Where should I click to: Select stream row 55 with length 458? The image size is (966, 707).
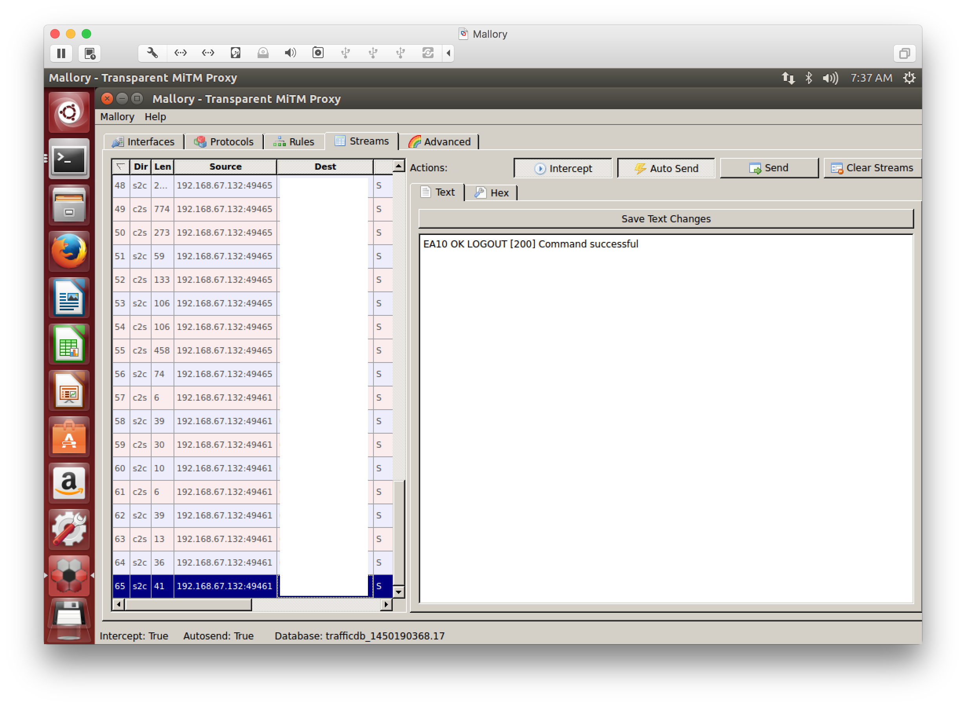252,350
